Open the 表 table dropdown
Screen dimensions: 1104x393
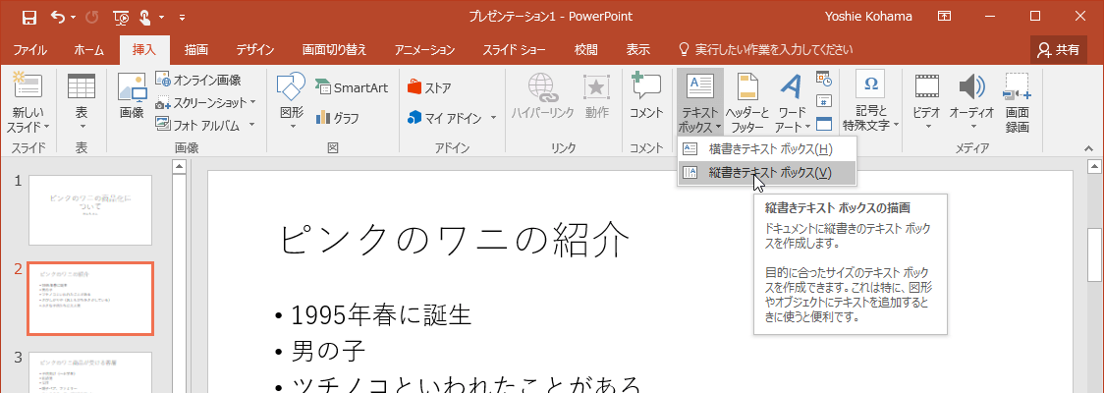click(82, 102)
